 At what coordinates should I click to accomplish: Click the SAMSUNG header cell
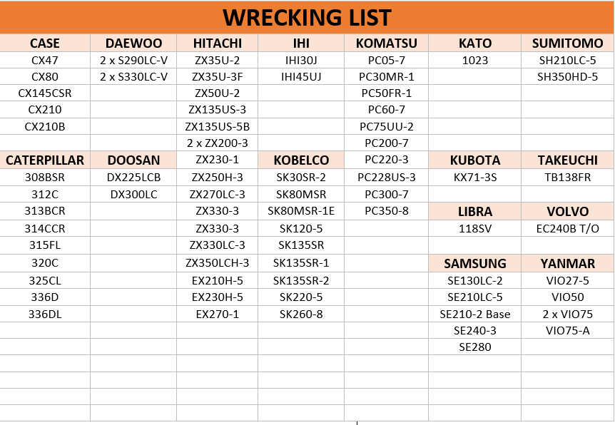click(x=475, y=263)
